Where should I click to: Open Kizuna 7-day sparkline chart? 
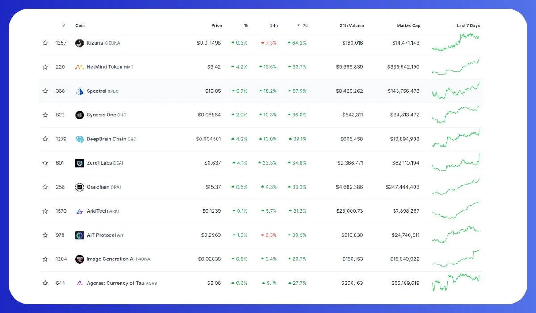456,42
